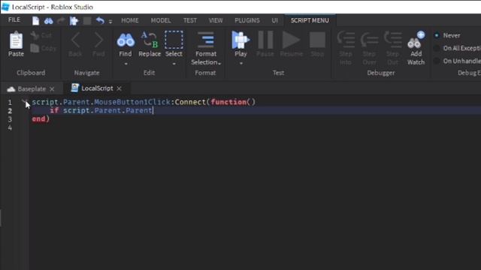Switch to the TEST ribbon tab
The width and height of the screenshot is (481, 270).
[190, 20]
